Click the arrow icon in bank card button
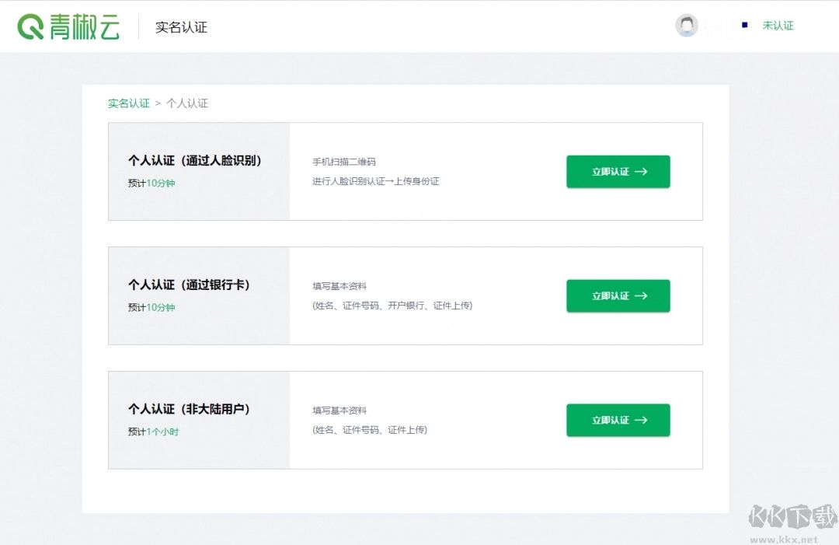Image resolution: width=839 pixels, height=545 pixels. tap(641, 296)
